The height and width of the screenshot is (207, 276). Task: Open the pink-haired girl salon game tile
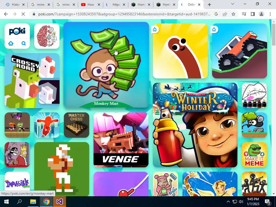click(x=165, y=184)
